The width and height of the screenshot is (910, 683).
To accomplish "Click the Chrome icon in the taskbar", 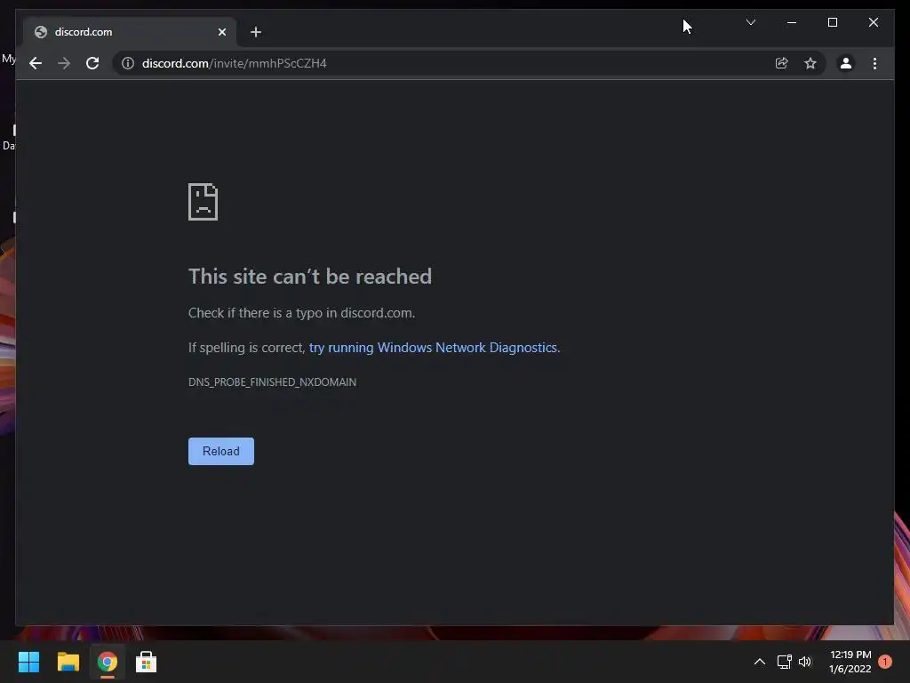I will (x=108, y=662).
